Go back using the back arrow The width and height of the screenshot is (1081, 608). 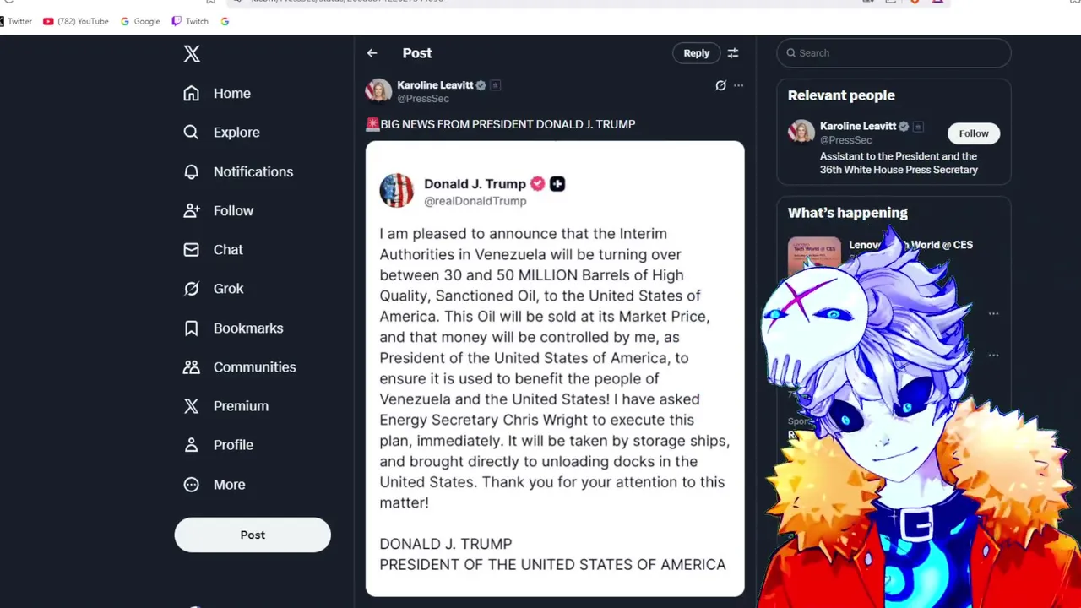372,53
